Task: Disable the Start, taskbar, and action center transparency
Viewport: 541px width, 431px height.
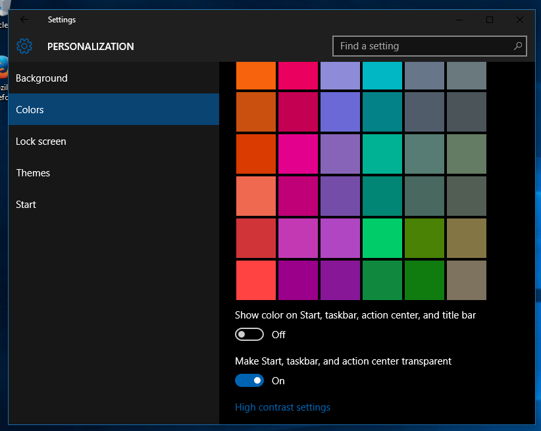Action: click(249, 380)
